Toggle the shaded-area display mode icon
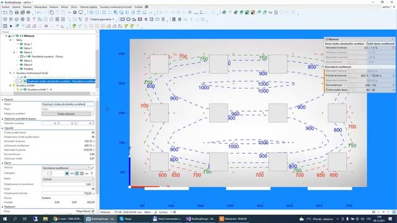The width and height of the screenshot is (397, 223). [x=77, y=173]
